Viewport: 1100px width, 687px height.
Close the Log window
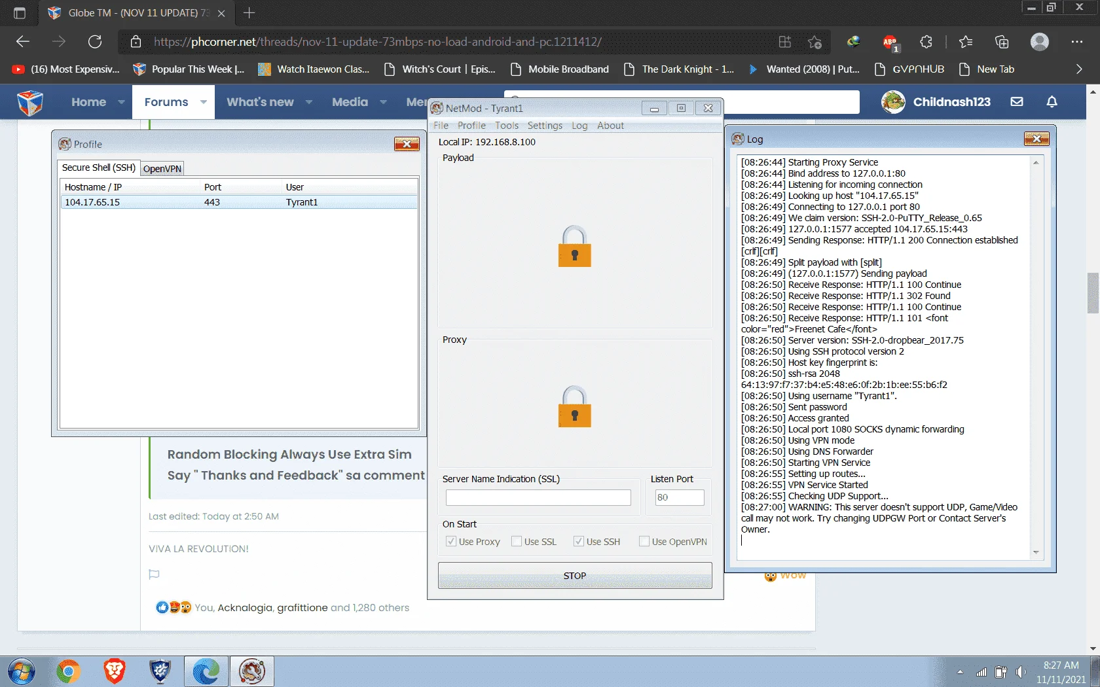click(x=1036, y=139)
